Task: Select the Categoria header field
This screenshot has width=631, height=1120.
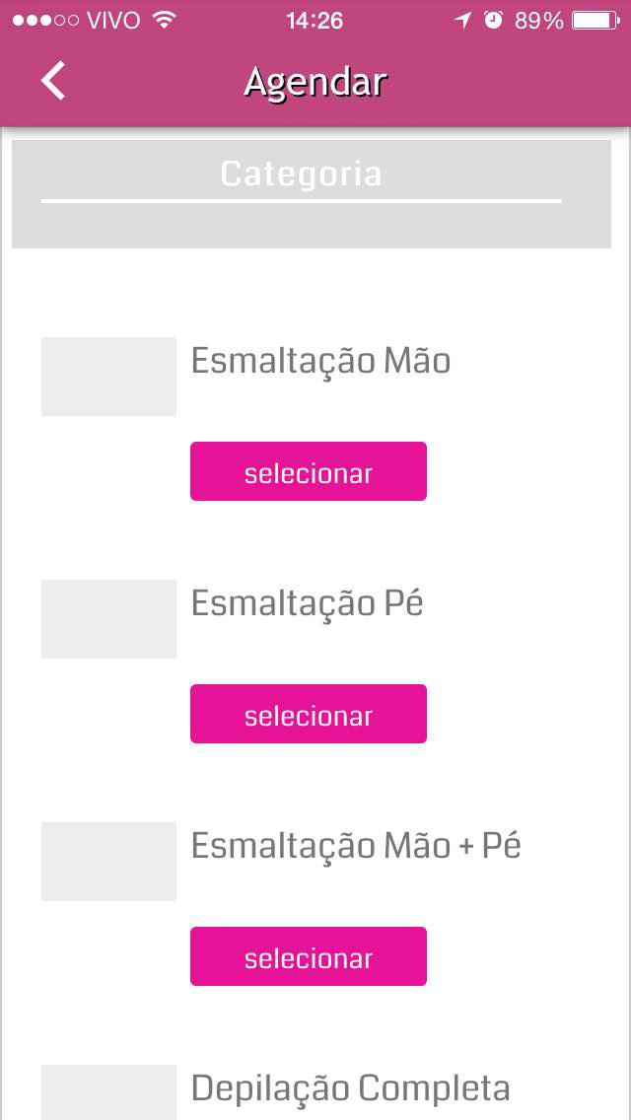Action: pos(302,174)
